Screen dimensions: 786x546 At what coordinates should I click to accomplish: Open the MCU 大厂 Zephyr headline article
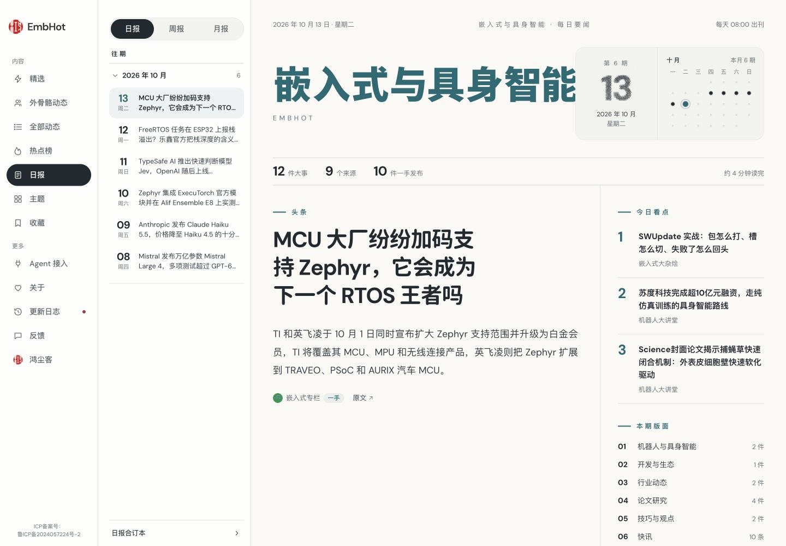point(374,268)
